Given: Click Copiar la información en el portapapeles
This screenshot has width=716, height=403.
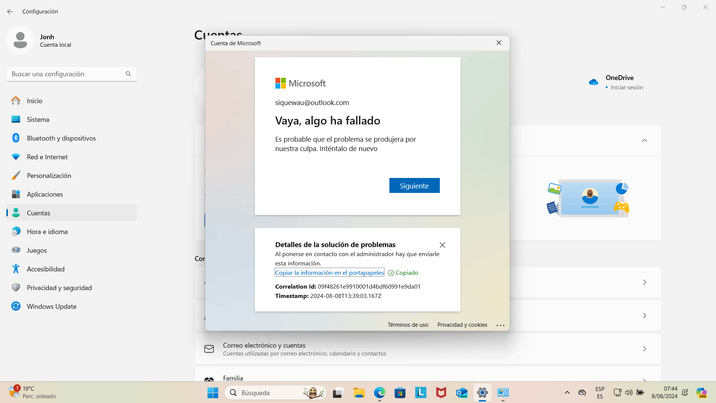Looking at the screenshot, I should click(x=330, y=273).
